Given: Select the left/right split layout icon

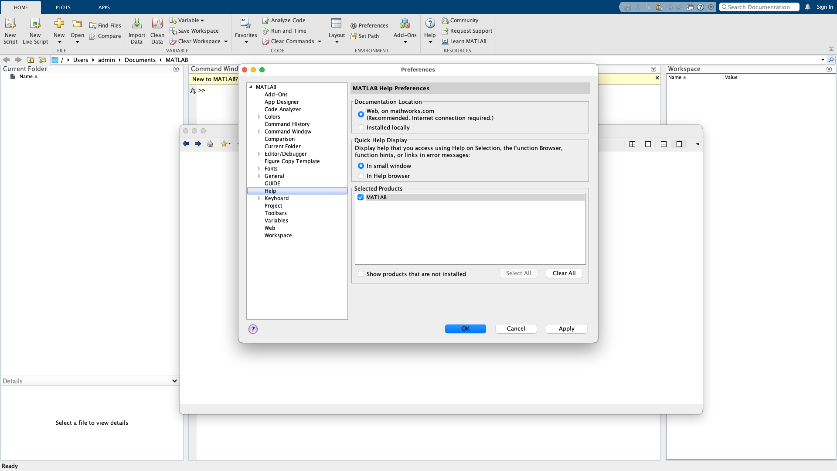Looking at the screenshot, I should (648, 144).
